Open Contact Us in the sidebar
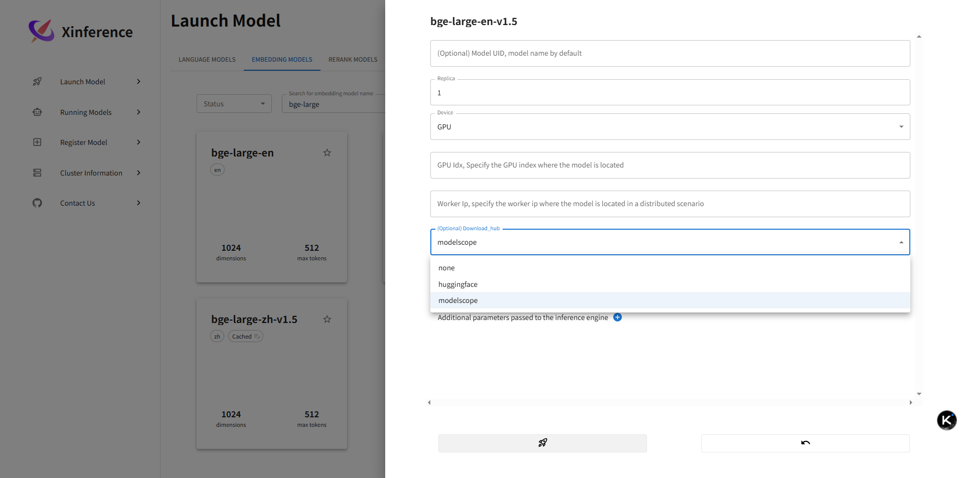963x478 pixels. (77, 203)
